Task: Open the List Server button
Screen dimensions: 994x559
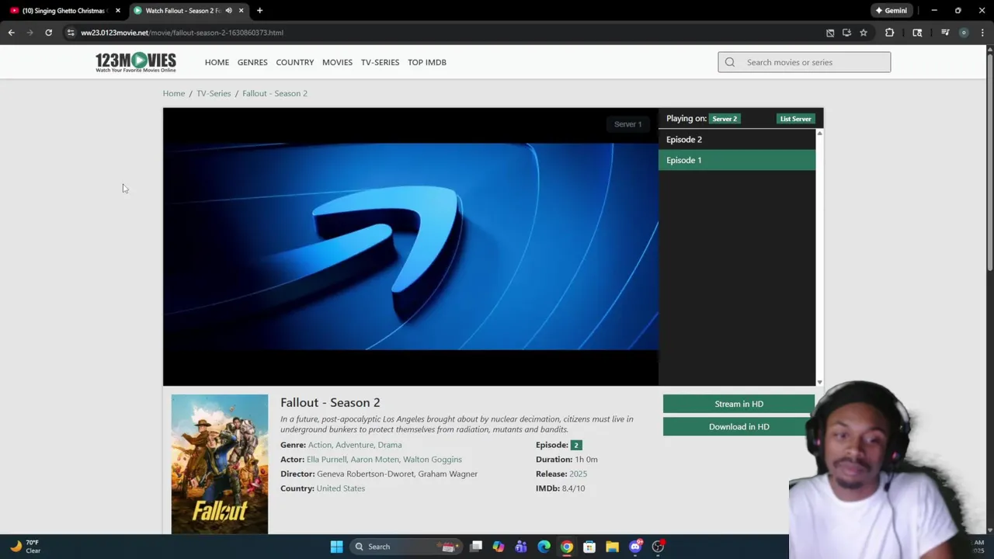Action: [795, 119]
